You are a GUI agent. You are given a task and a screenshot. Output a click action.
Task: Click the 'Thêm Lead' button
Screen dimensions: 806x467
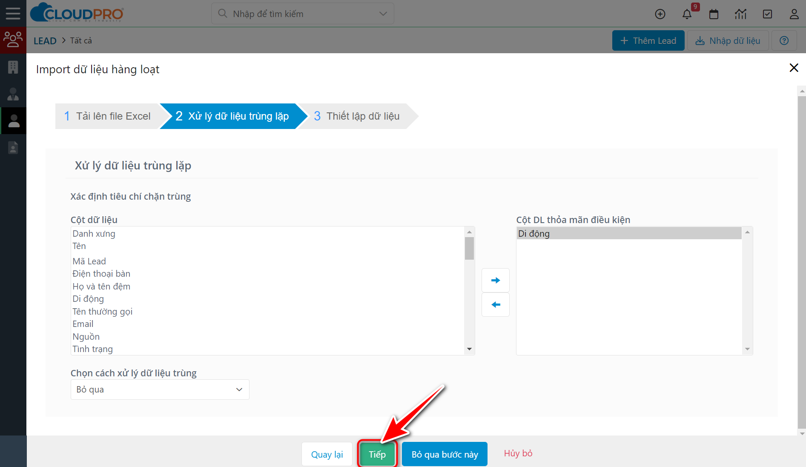pos(648,40)
